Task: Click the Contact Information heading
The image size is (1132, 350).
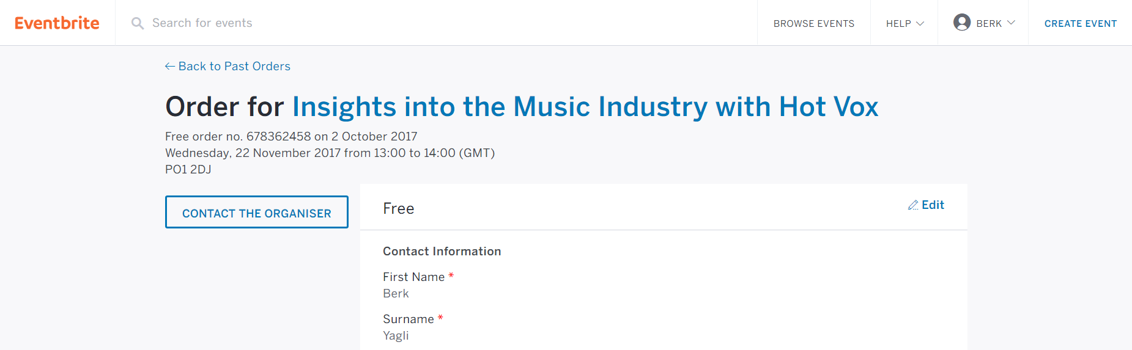Action: (x=442, y=252)
